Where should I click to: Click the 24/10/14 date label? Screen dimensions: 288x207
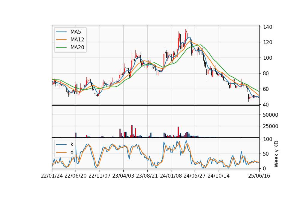(x=219, y=176)
